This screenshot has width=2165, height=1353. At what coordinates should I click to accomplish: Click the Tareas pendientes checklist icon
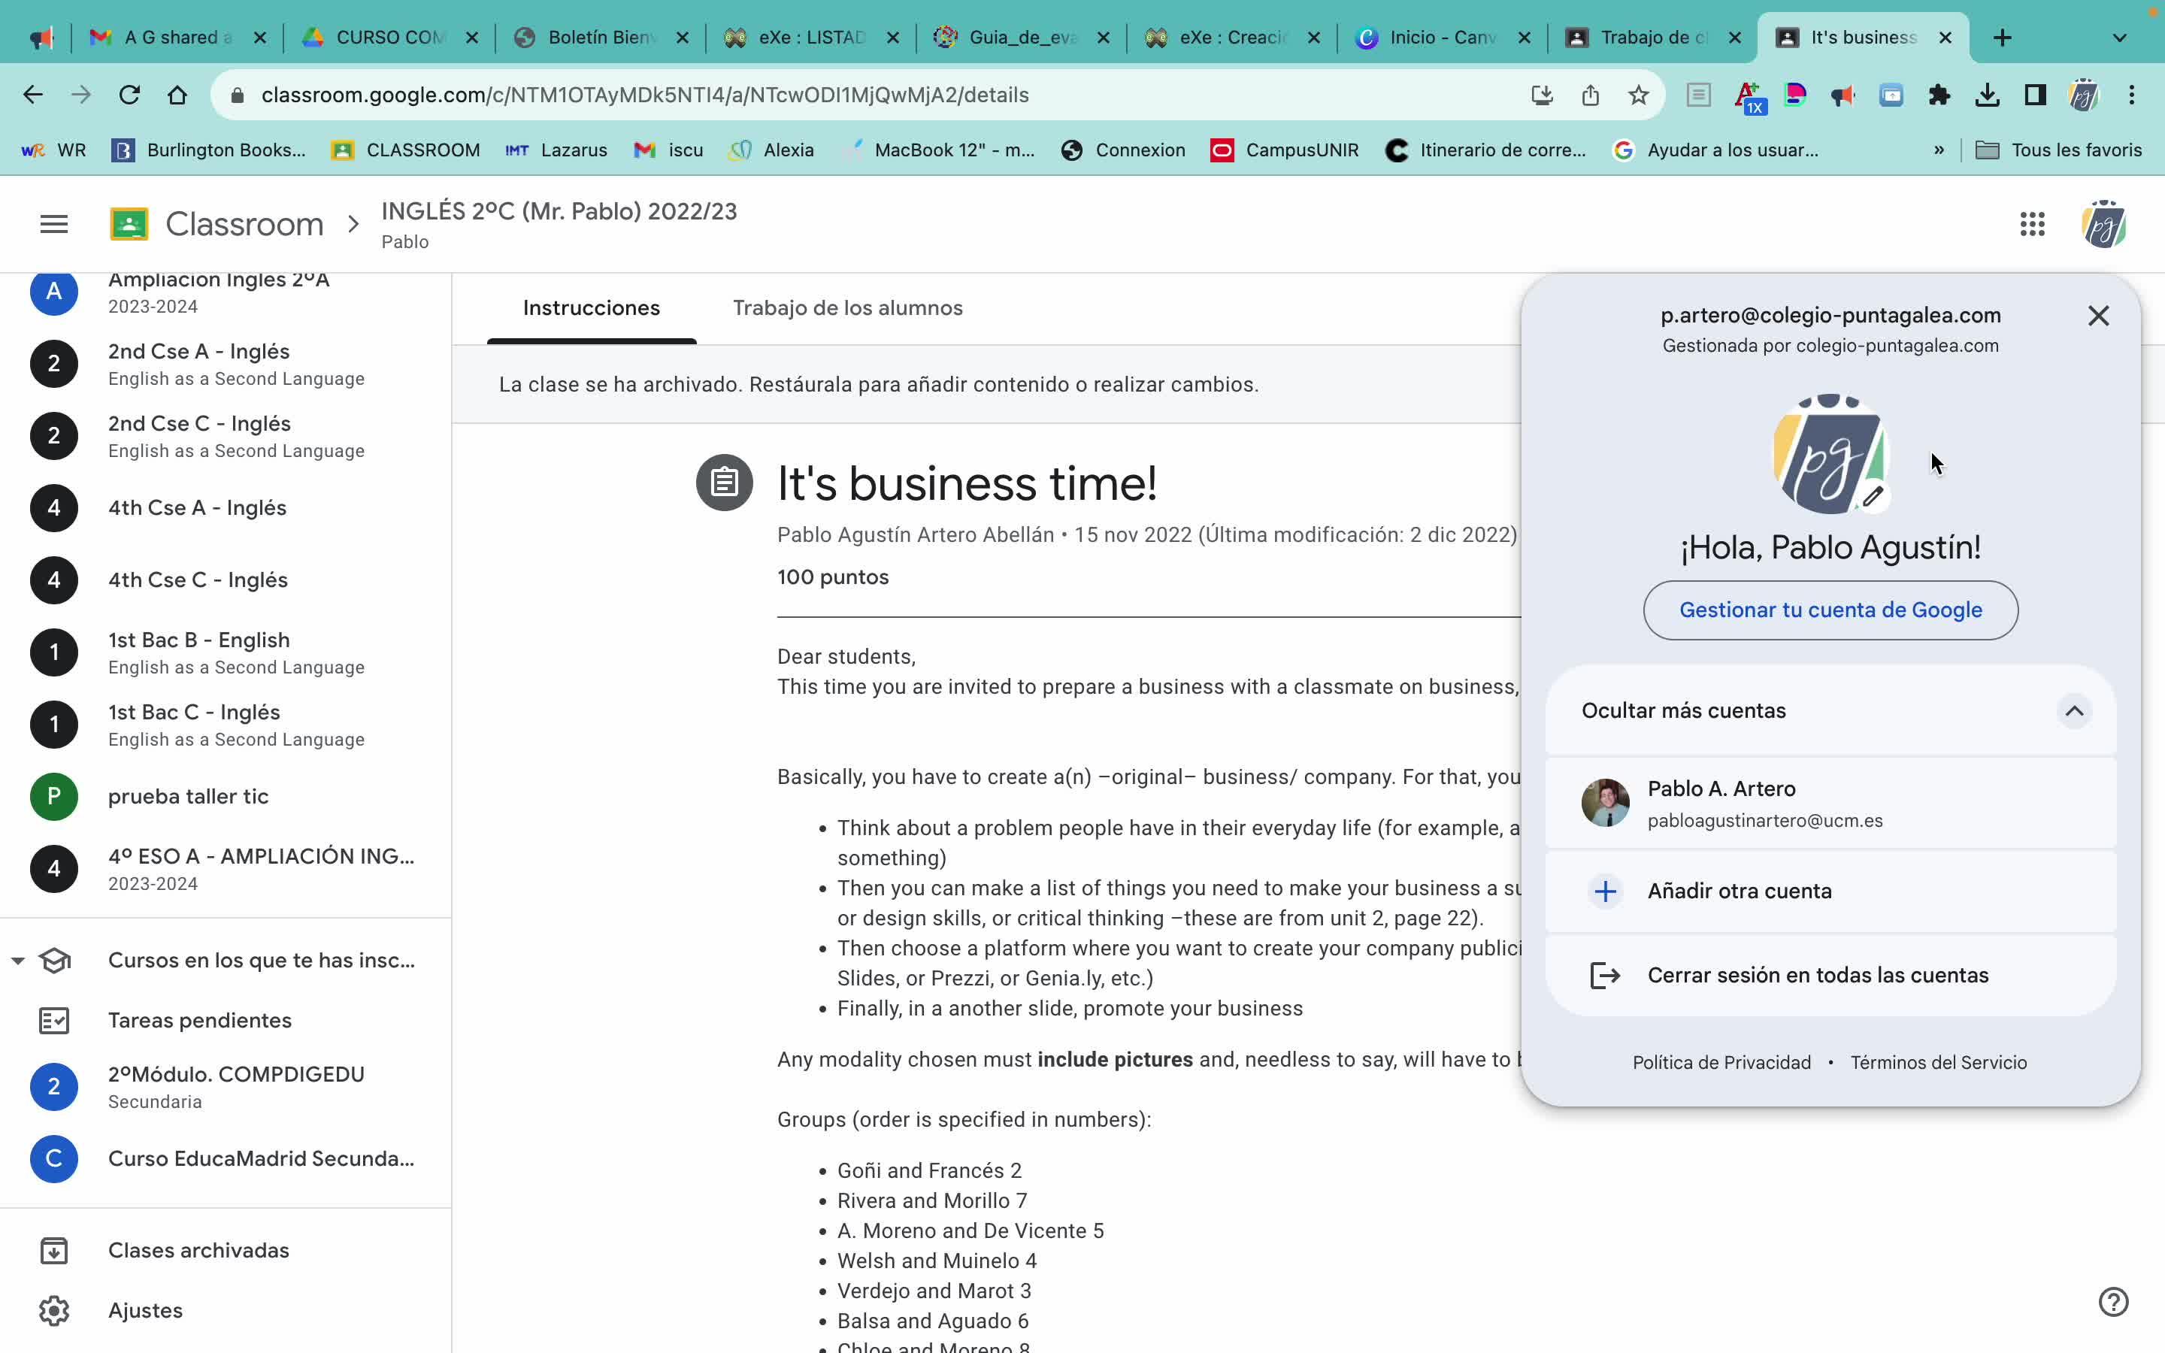point(53,1020)
